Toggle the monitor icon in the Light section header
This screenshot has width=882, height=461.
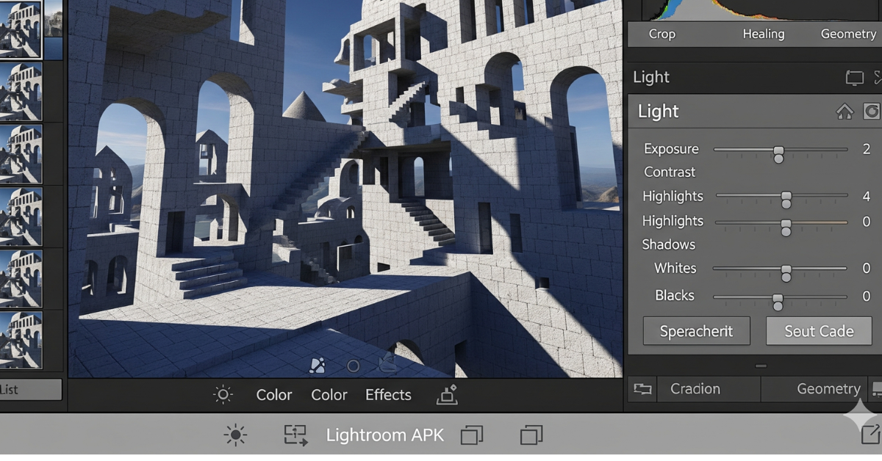[x=853, y=77]
